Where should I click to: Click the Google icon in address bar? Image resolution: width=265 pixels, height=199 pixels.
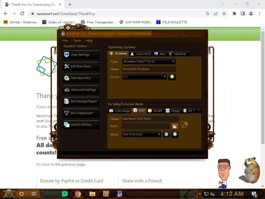click(208, 13)
